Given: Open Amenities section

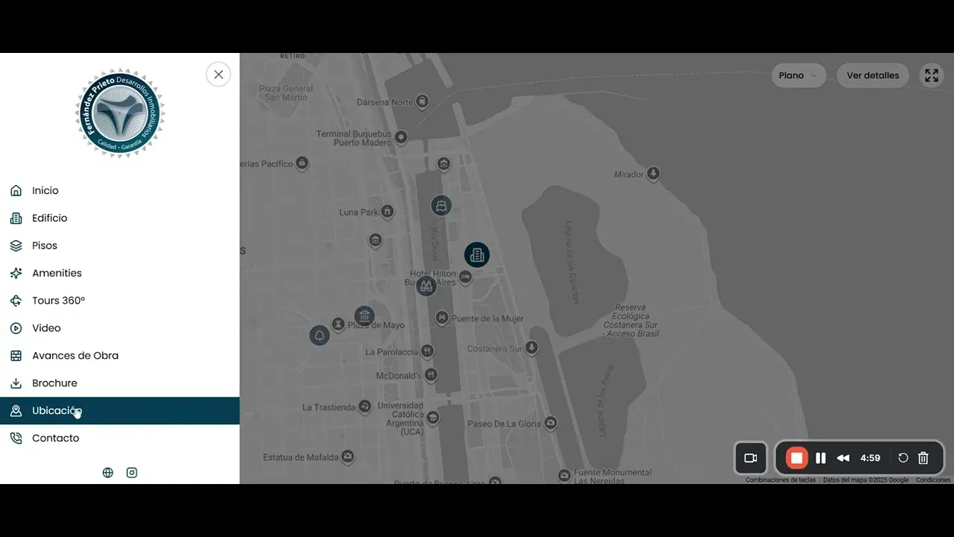Looking at the screenshot, I should pyautogui.click(x=119, y=274).
